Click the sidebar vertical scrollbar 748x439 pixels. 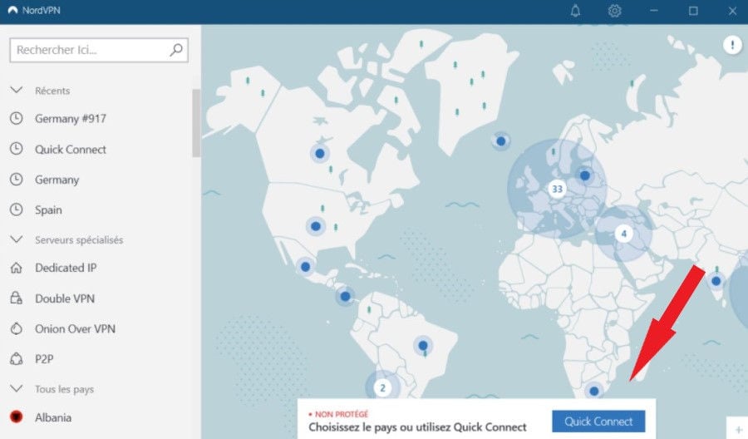pyautogui.click(x=196, y=123)
